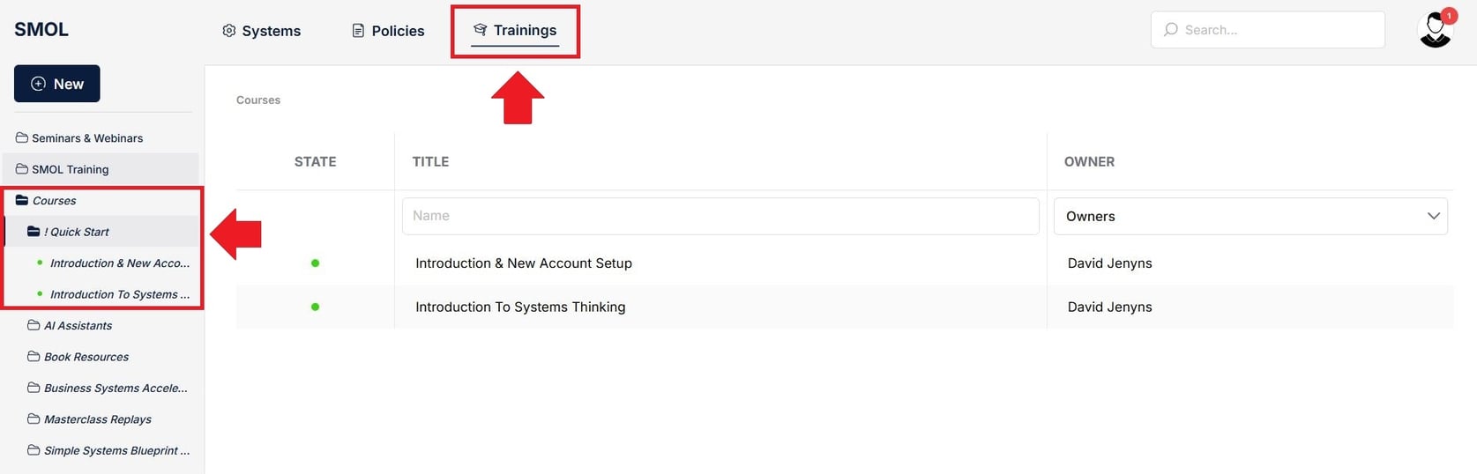Image resolution: width=1477 pixels, height=474 pixels.
Task: Click the Book Resources folder icon
Action: coord(34,357)
